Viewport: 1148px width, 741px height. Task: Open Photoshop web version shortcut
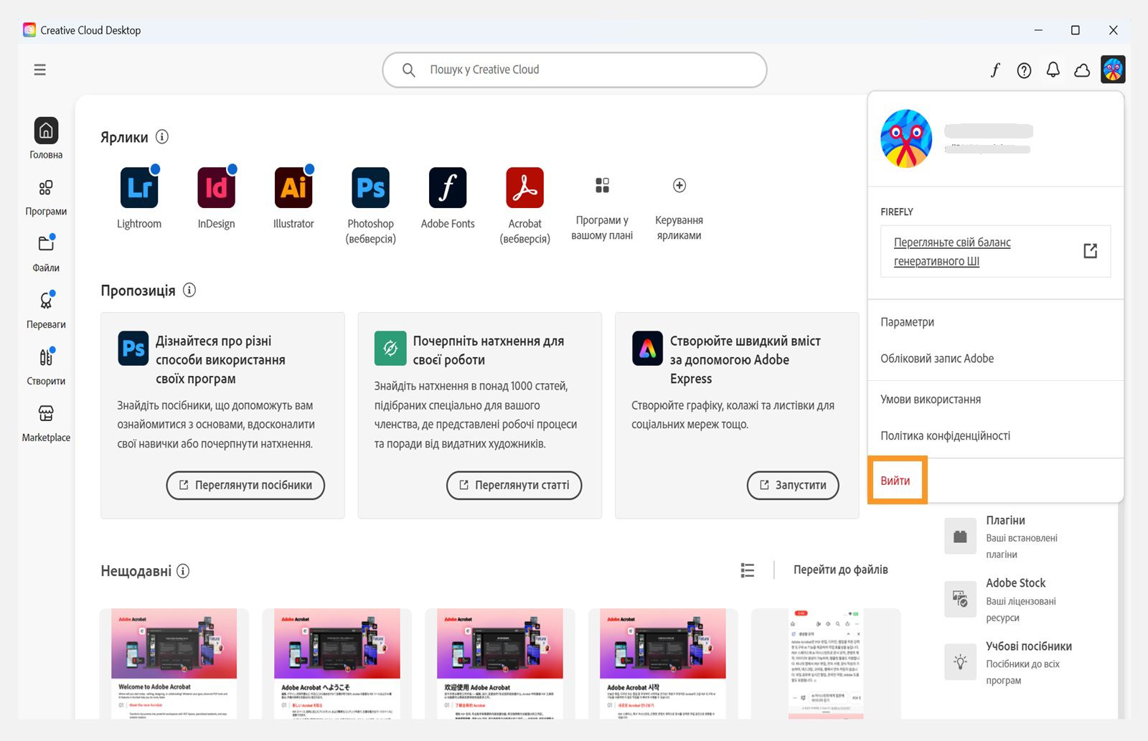pyautogui.click(x=370, y=188)
